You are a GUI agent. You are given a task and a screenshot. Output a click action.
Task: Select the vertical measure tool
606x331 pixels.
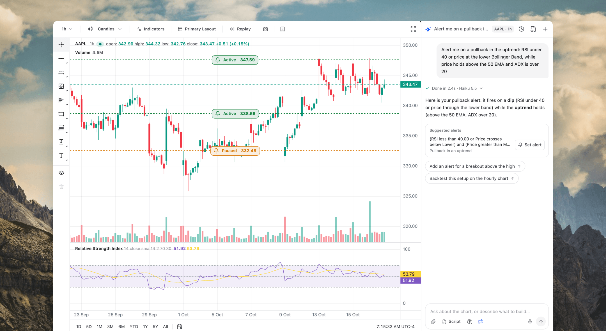(x=61, y=142)
